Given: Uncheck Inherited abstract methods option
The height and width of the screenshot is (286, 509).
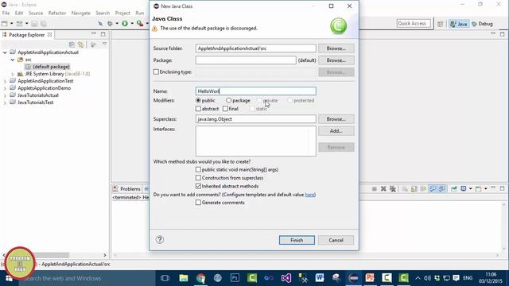Looking at the screenshot, I should [x=198, y=187].
